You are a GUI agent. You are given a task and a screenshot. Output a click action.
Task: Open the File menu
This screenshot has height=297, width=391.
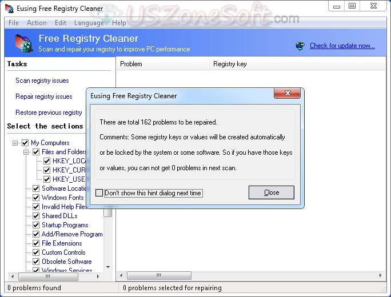pos(14,23)
